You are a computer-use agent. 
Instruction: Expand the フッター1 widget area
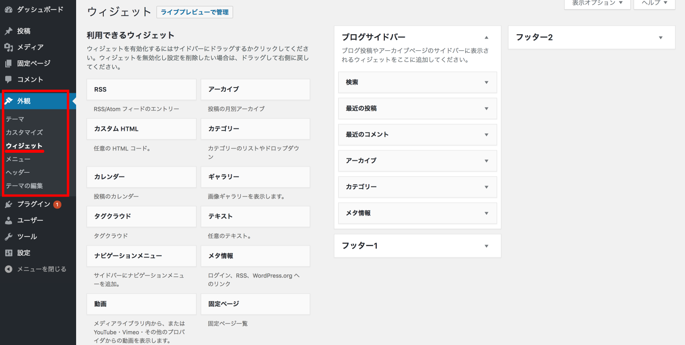pos(486,246)
